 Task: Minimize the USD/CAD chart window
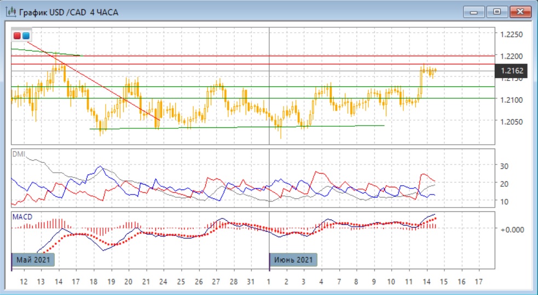point(474,11)
